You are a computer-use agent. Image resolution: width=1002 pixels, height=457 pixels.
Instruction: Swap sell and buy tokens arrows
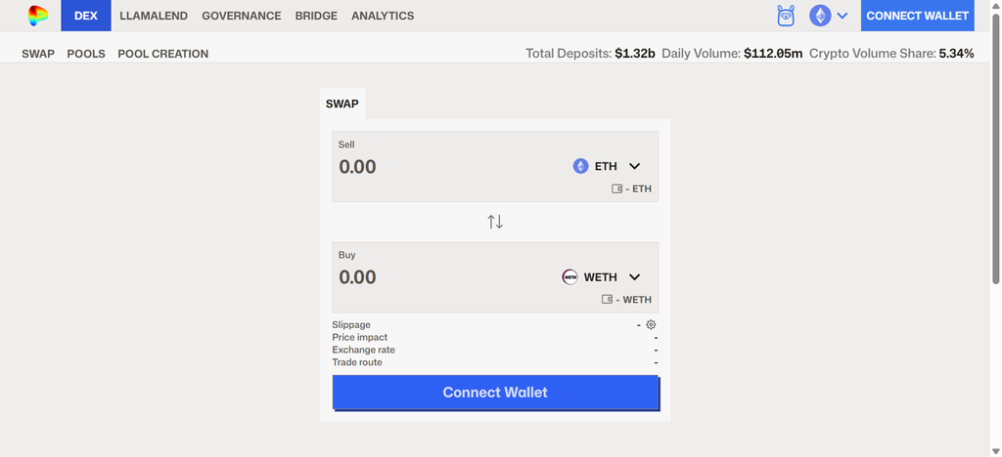(495, 222)
